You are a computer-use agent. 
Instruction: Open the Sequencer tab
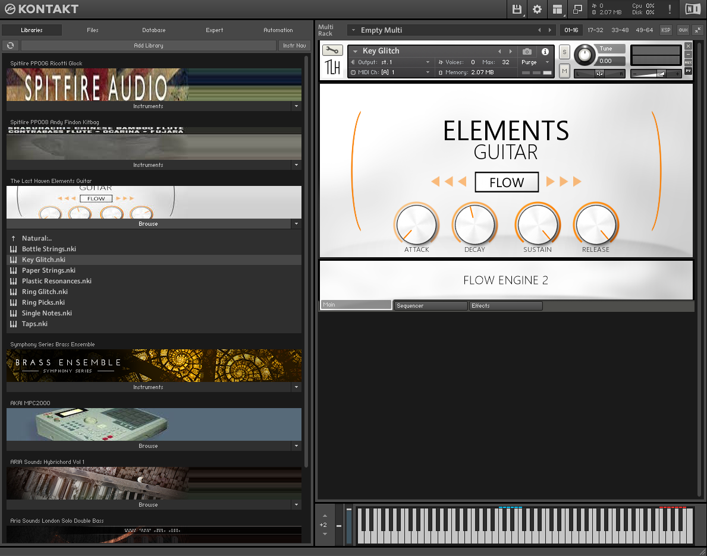tap(430, 306)
